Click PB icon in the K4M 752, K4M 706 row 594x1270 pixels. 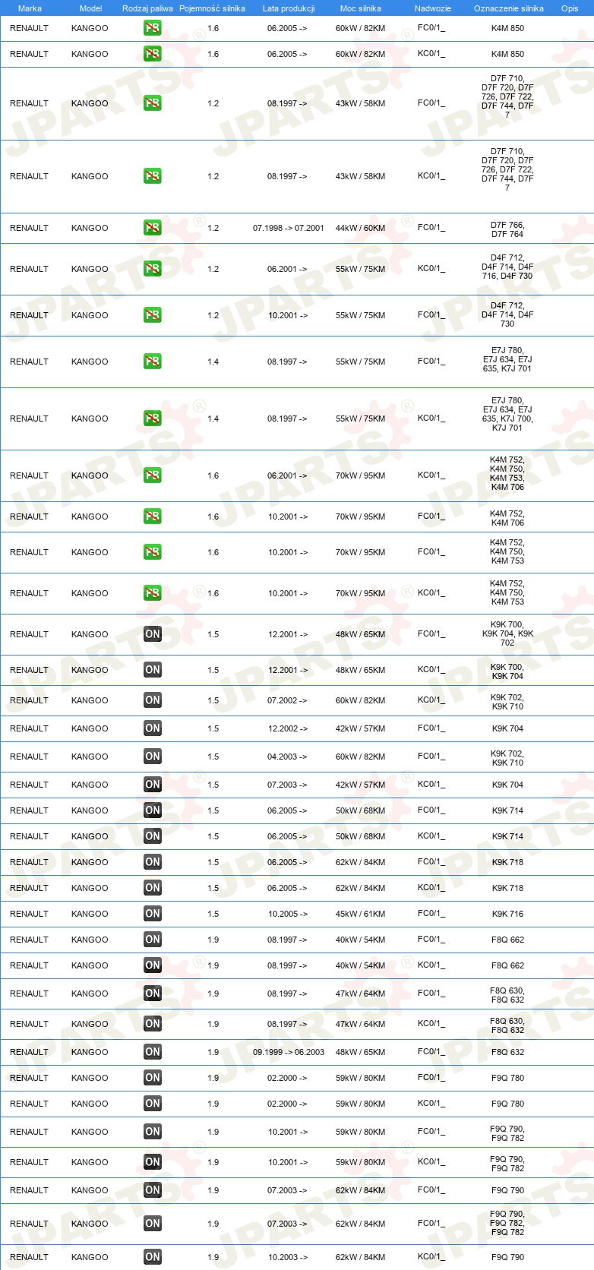[153, 517]
